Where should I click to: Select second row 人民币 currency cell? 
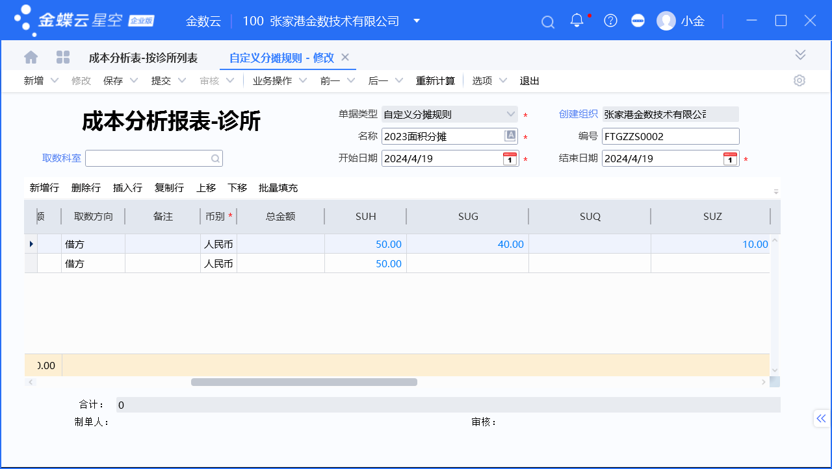tap(218, 263)
